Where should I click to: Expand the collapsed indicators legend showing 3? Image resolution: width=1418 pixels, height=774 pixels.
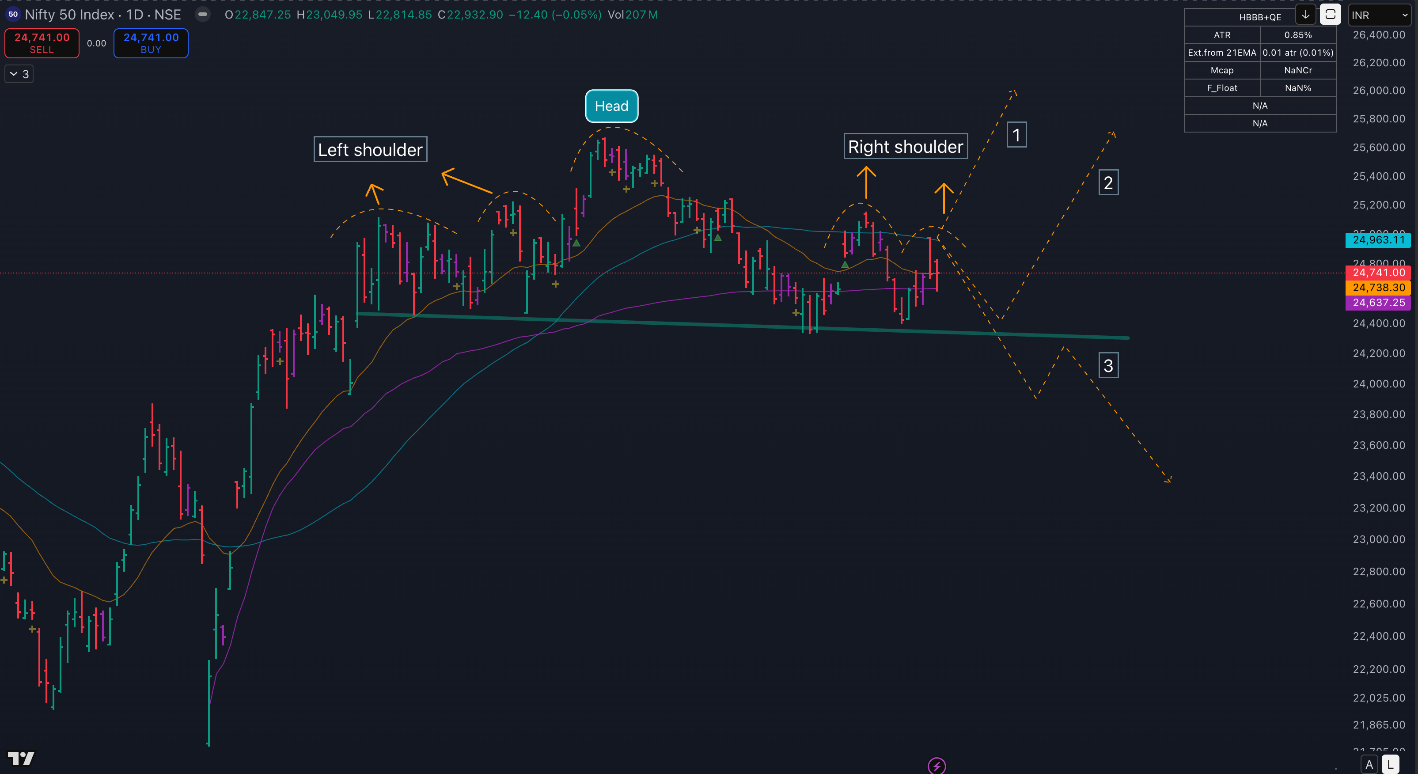pyautogui.click(x=19, y=74)
